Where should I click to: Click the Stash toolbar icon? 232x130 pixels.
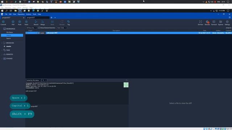pos(52,23)
